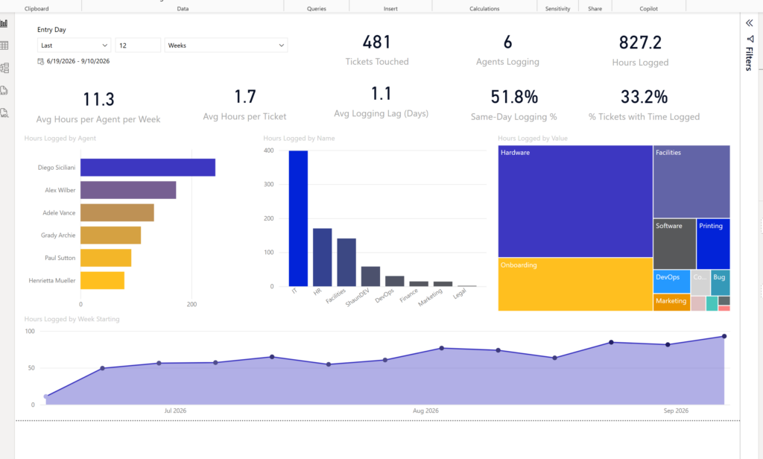Click the 'Hours Logged by Agent' title
763x459 pixels.
pos(60,139)
